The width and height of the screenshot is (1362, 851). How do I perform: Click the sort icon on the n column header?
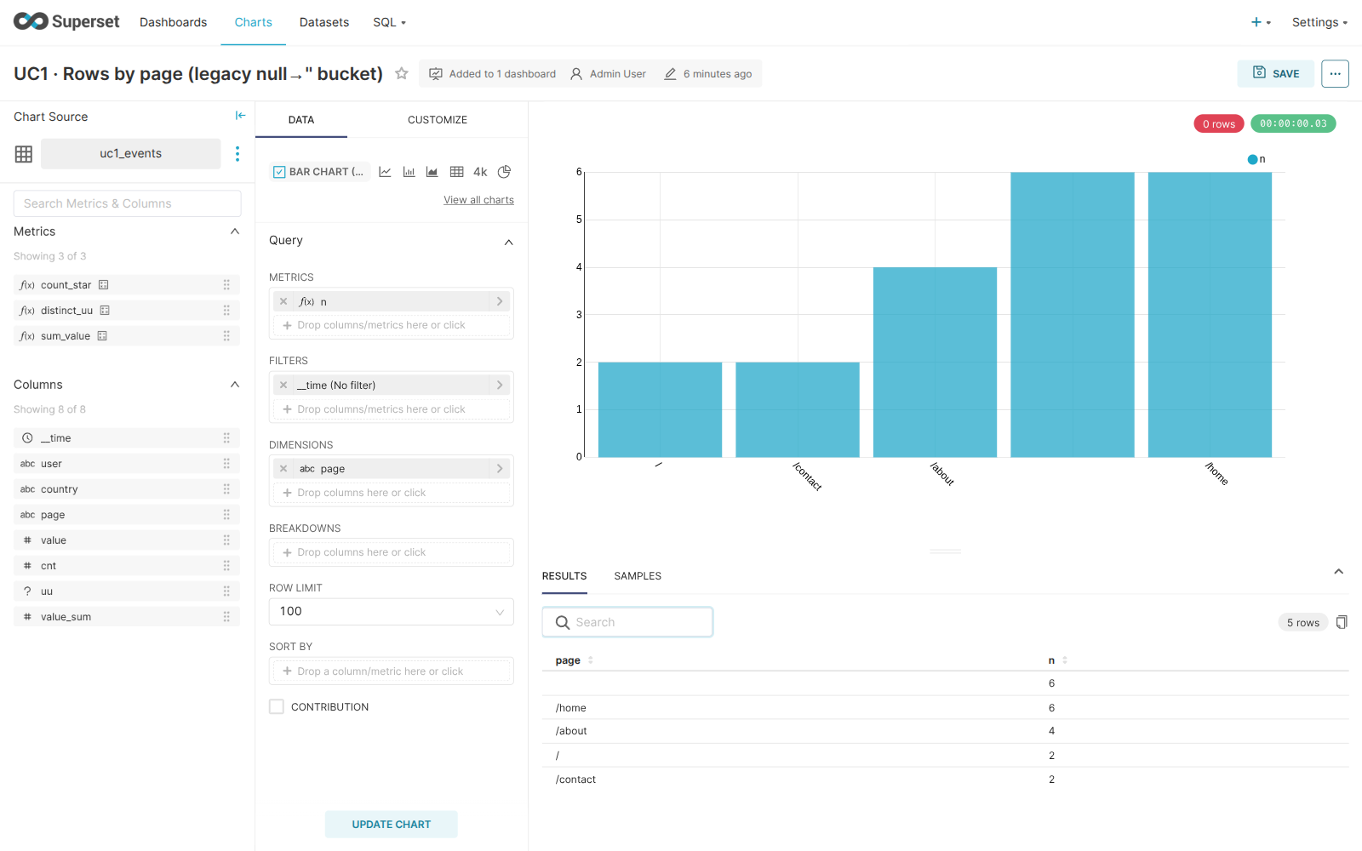tap(1065, 660)
